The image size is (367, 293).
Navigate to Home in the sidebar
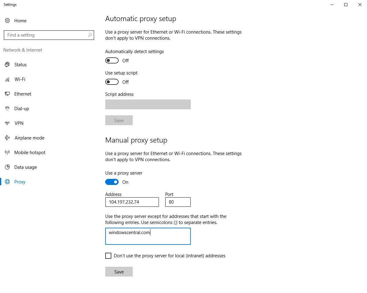point(20,20)
